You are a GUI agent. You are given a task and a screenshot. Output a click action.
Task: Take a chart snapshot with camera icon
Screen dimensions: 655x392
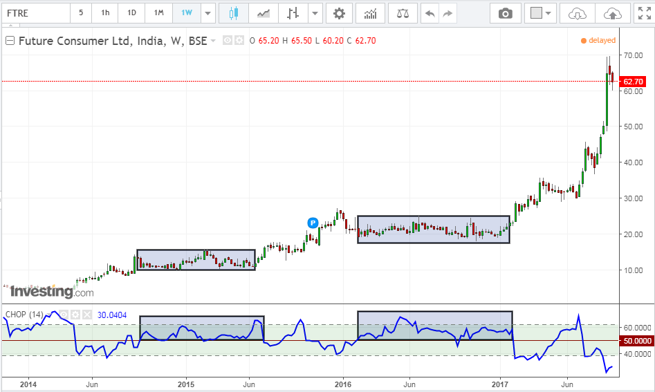(506, 13)
